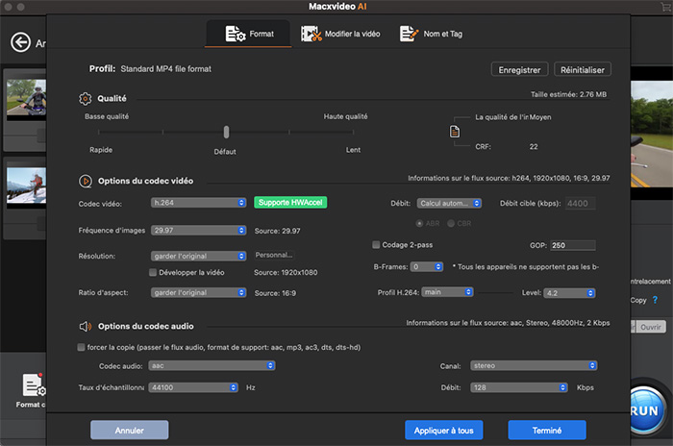This screenshot has width=673, height=446.
Task: Click the shopping cart icon in title bar
Action: pos(665,7)
